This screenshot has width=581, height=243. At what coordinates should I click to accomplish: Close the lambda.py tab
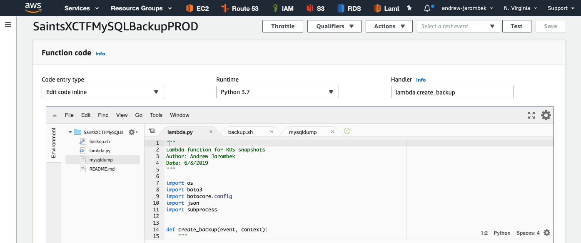[211, 132]
